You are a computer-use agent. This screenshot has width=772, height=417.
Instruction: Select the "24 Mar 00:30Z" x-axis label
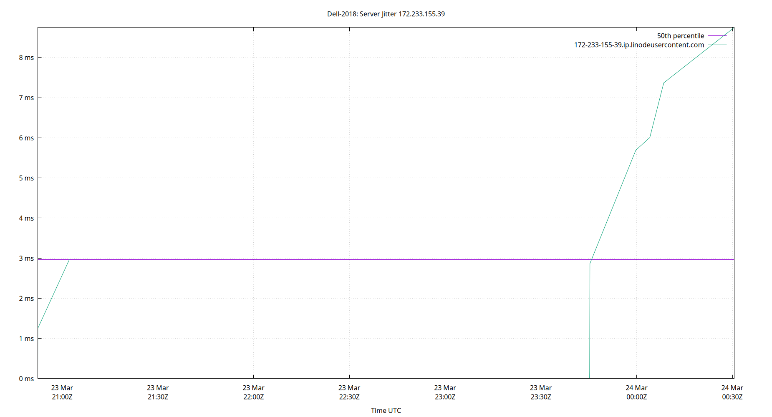(733, 392)
